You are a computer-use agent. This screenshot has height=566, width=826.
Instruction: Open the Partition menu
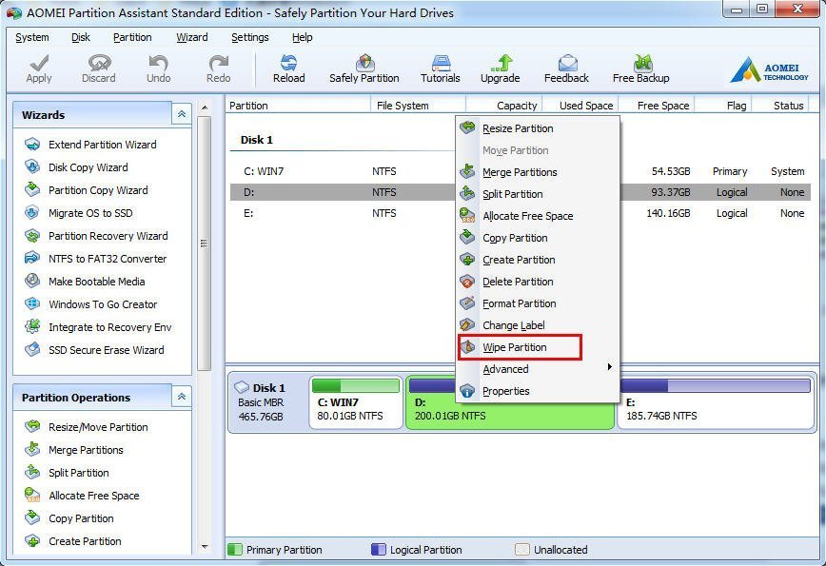[x=132, y=37]
